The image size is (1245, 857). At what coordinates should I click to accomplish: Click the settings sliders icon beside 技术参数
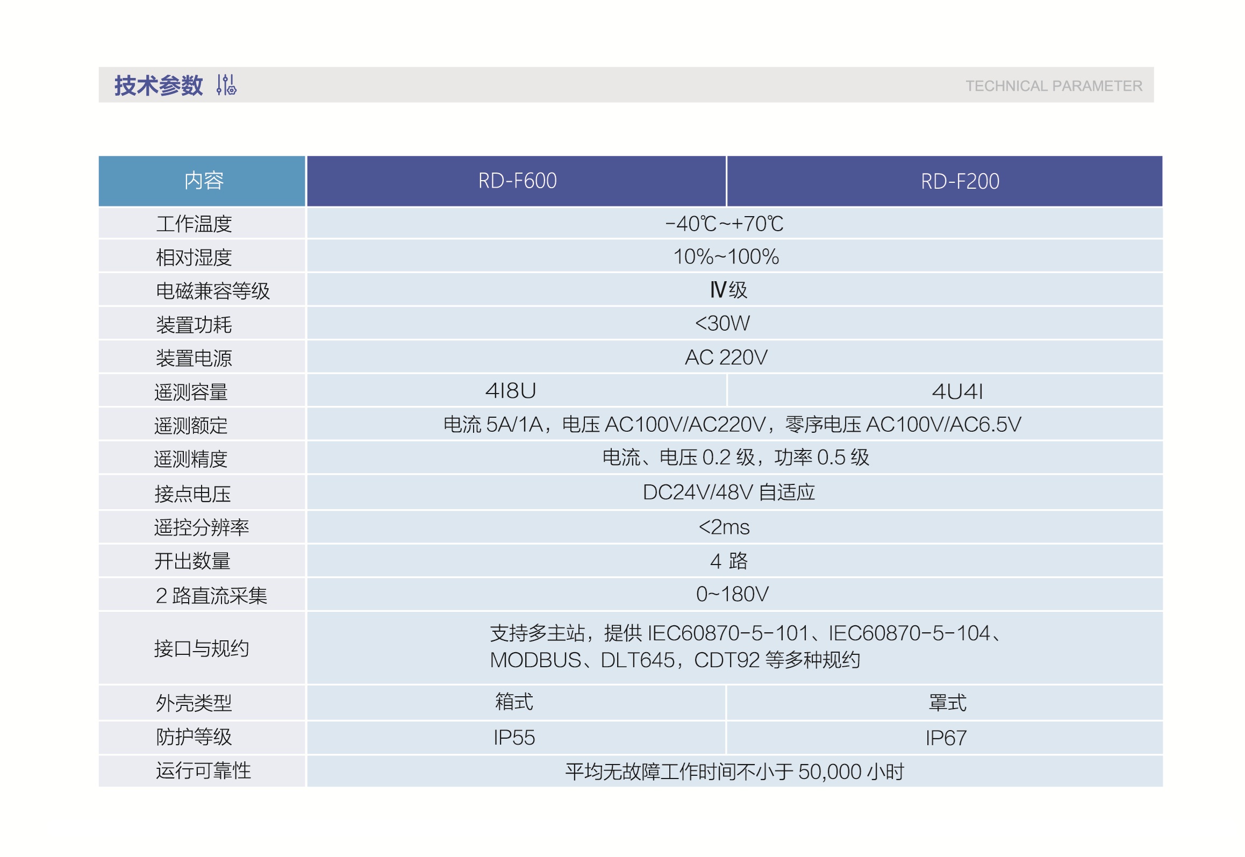tap(226, 85)
